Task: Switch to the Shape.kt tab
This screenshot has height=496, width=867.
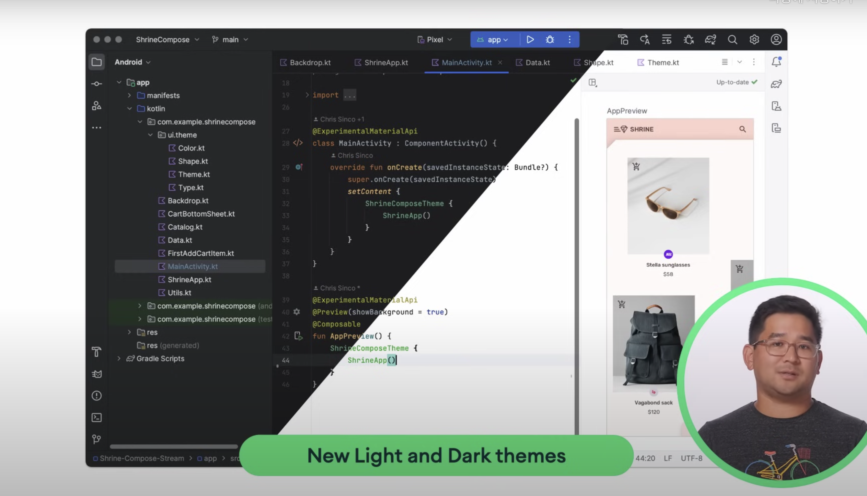Action: tap(594, 63)
